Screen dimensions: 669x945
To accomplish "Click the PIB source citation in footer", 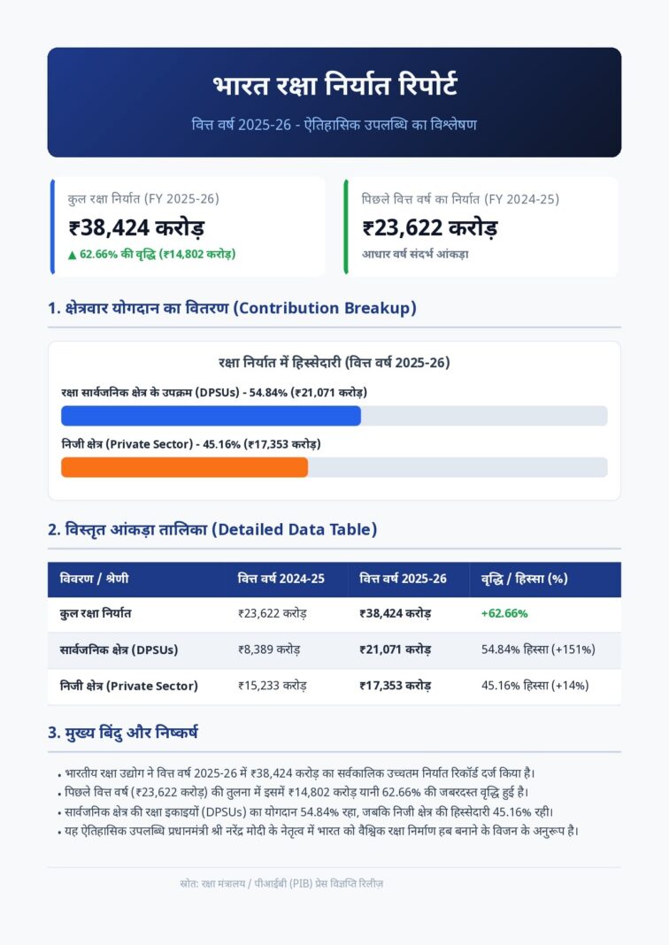I will (x=281, y=884).
